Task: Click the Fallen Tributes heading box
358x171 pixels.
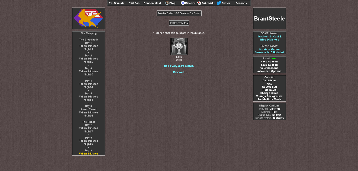Action: [179, 23]
